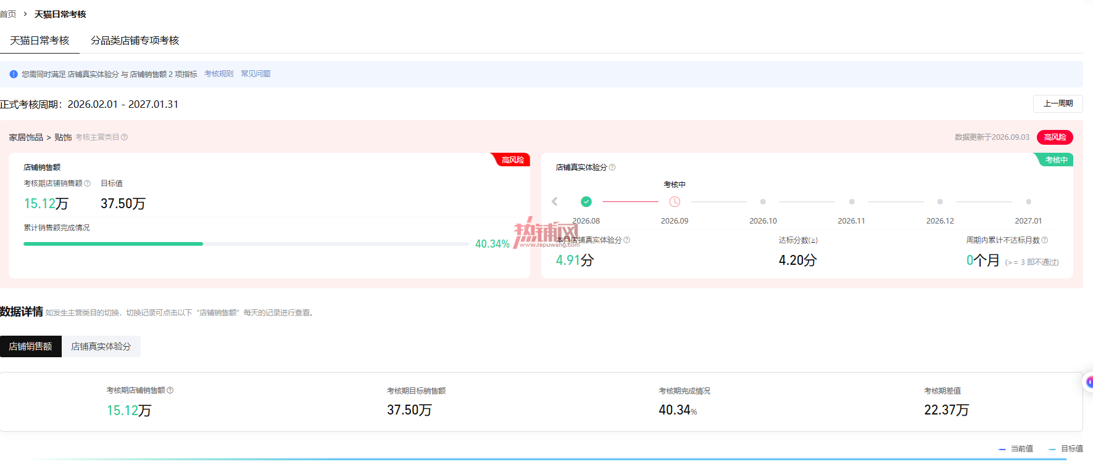Click help icon next to 本月店铺真实体验分

click(x=627, y=240)
